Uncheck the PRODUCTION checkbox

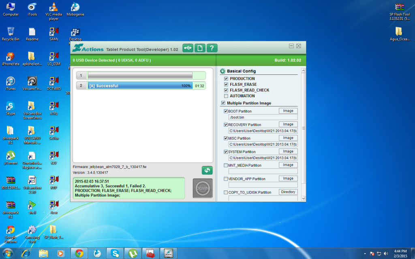226,79
